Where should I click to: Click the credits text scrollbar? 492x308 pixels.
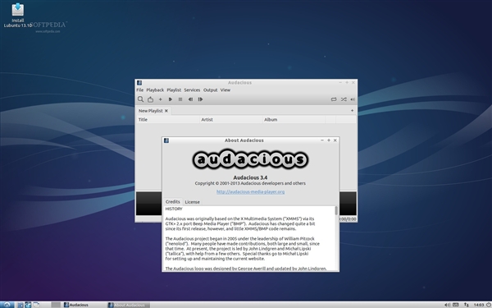pyautogui.click(x=336, y=210)
